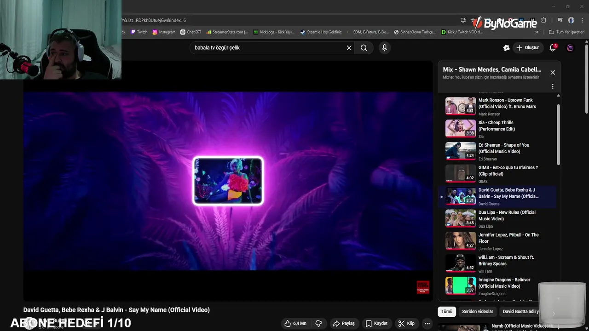Open Steam'e Hoş Geldiniz bookmark
Image resolution: width=589 pixels, height=331 pixels.
(321, 32)
